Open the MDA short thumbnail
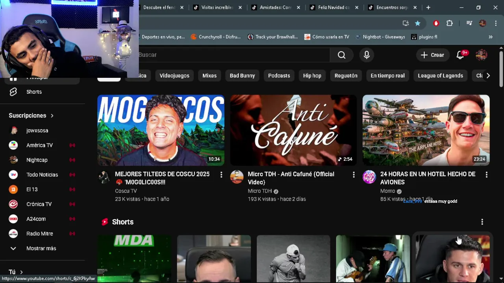 click(134, 259)
